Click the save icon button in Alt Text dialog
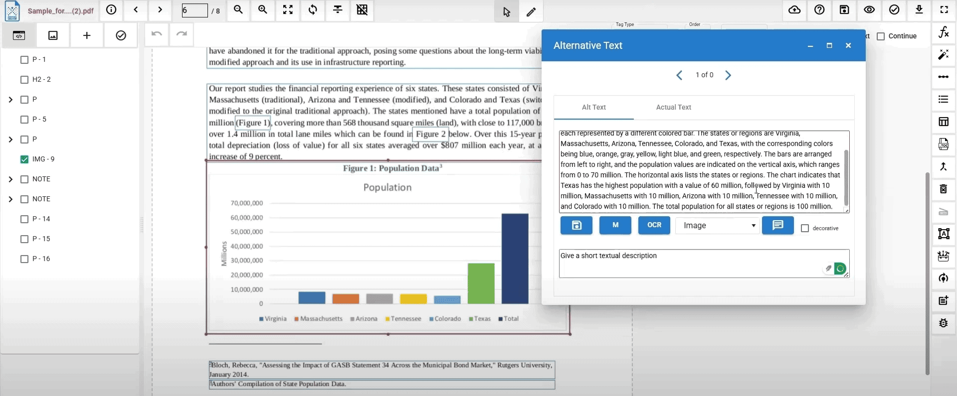 point(576,225)
